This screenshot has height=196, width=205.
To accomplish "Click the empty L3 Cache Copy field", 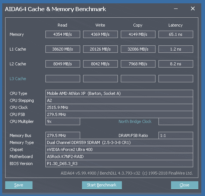I will 138,79.
